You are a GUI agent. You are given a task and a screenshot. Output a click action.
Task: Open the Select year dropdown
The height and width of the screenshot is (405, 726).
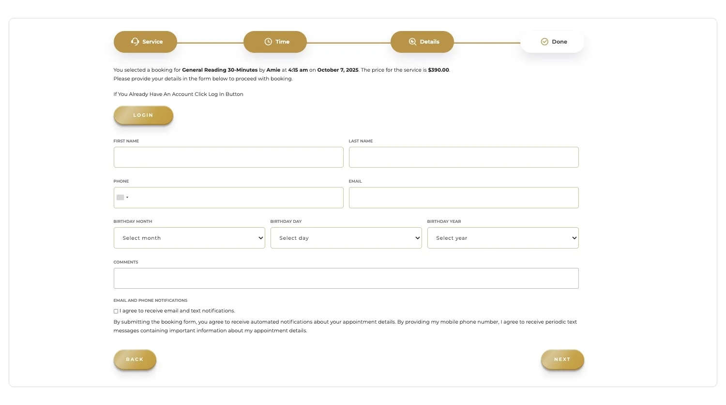(502, 238)
